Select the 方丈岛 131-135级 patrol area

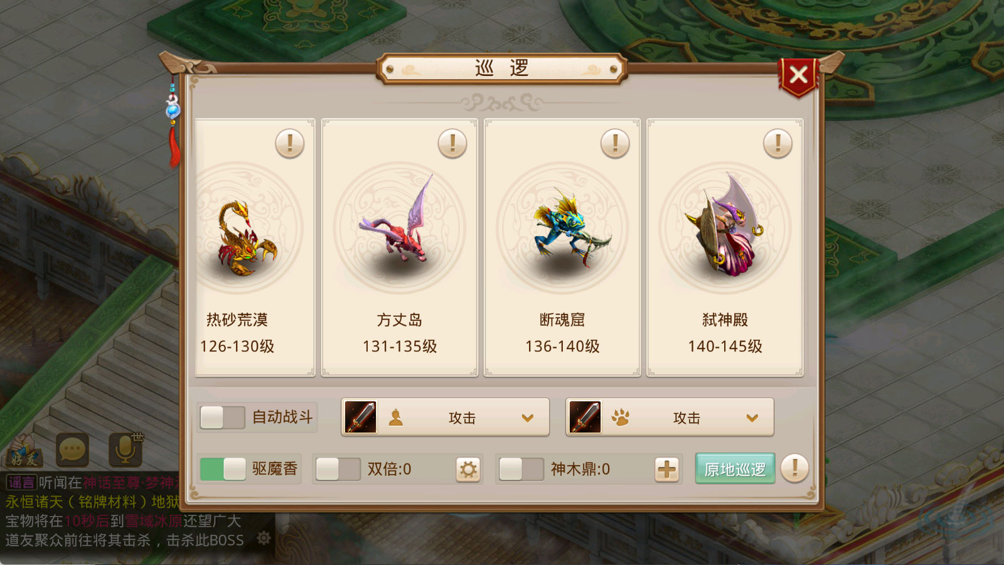tap(400, 248)
